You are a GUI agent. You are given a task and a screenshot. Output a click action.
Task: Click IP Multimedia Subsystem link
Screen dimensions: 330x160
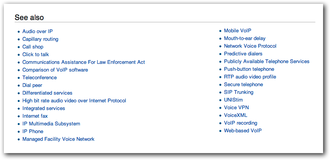(51, 124)
